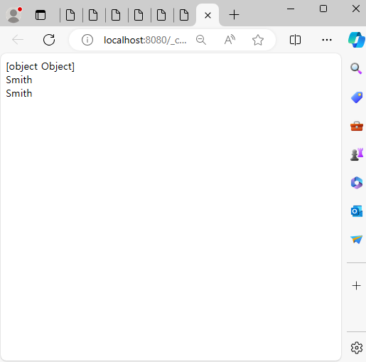The width and height of the screenshot is (366, 362).
Task: Close the active tab
Action: [208, 16]
